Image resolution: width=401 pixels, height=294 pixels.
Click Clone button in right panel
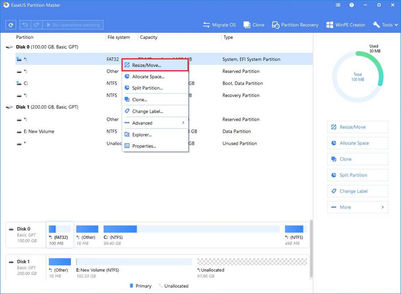(357, 159)
